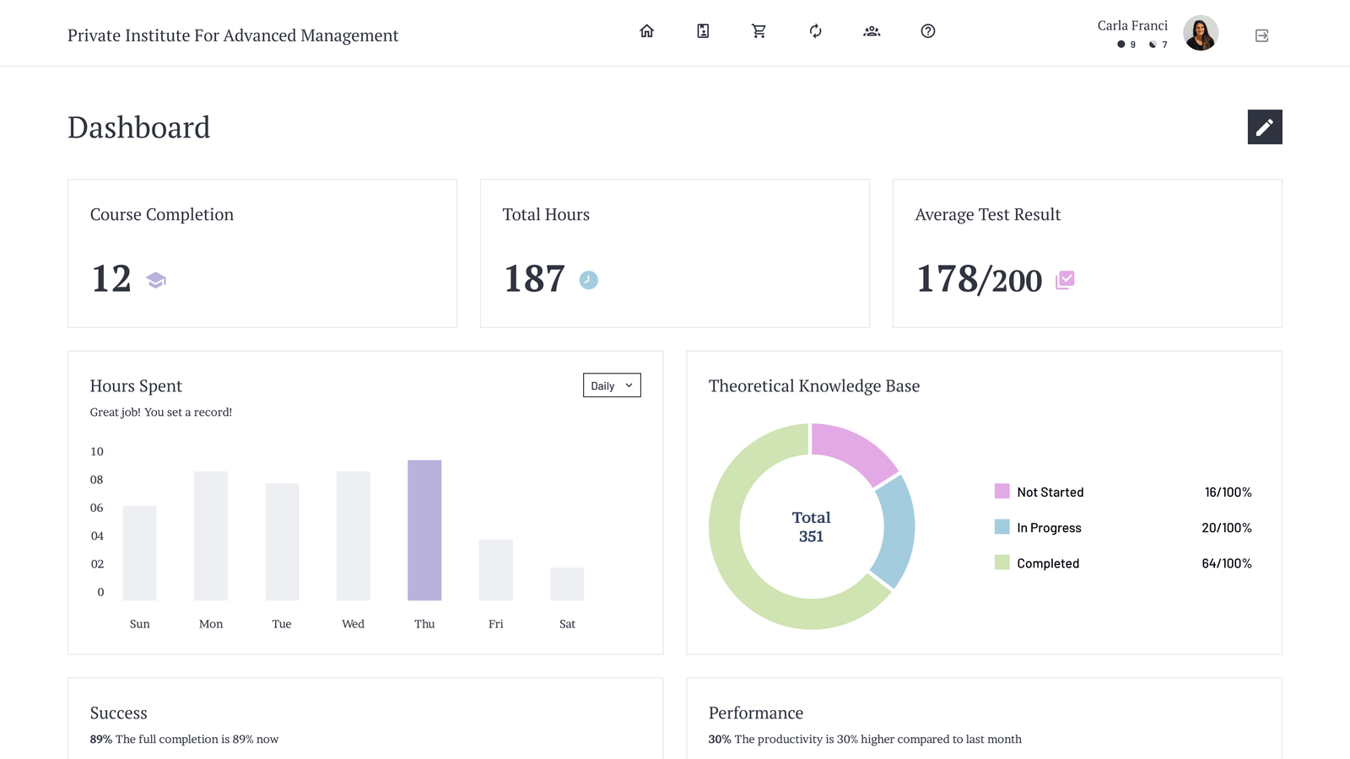Open the contact book icon in navigation
Screen dimensions: 1350x759
point(703,31)
